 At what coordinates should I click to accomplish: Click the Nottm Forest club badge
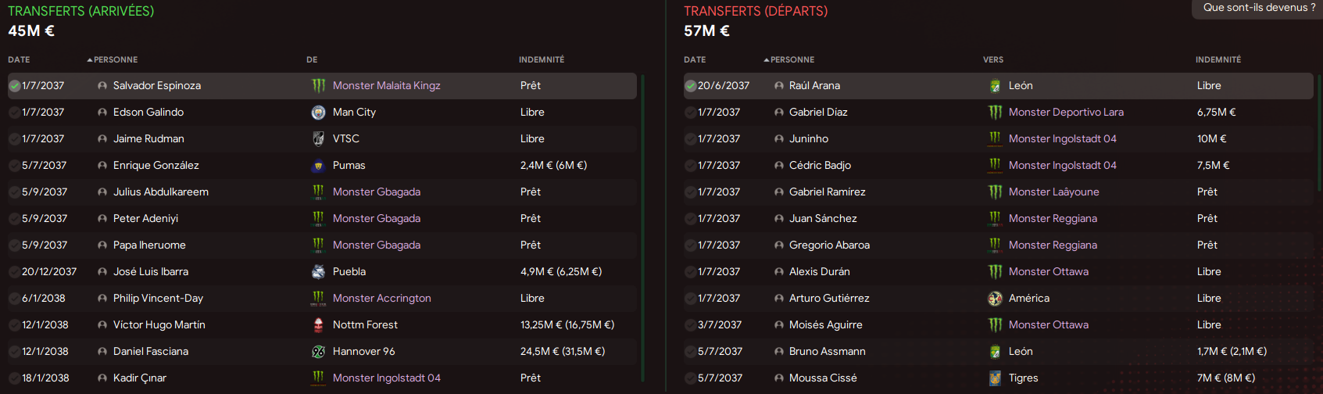(318, 325)
